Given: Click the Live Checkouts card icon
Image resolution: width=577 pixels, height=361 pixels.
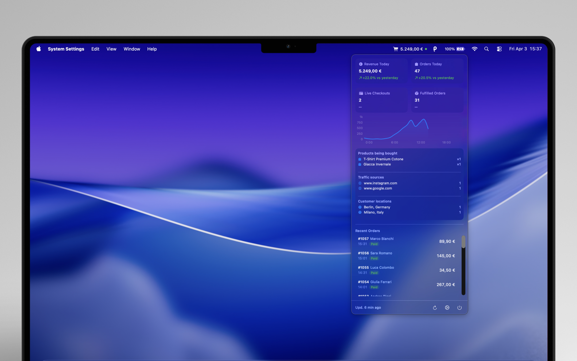Looking at the screenshot, I should coord(361,93).
